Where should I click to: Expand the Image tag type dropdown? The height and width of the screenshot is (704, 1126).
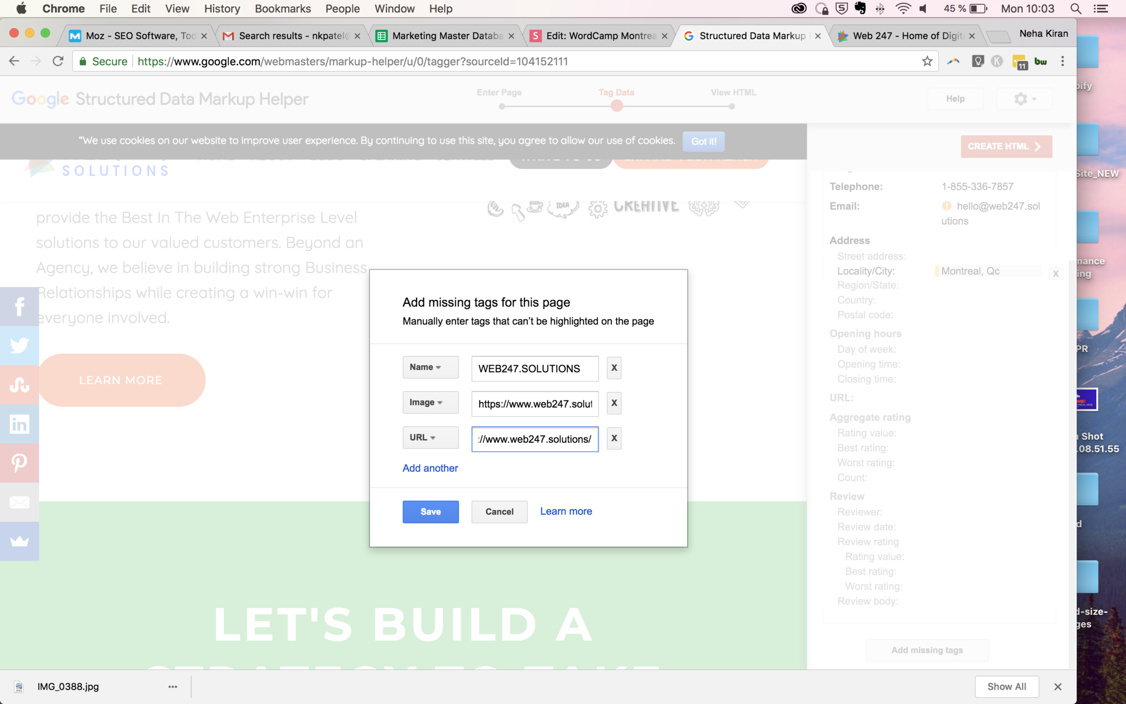pyautogui.click(x=430, y=403)
